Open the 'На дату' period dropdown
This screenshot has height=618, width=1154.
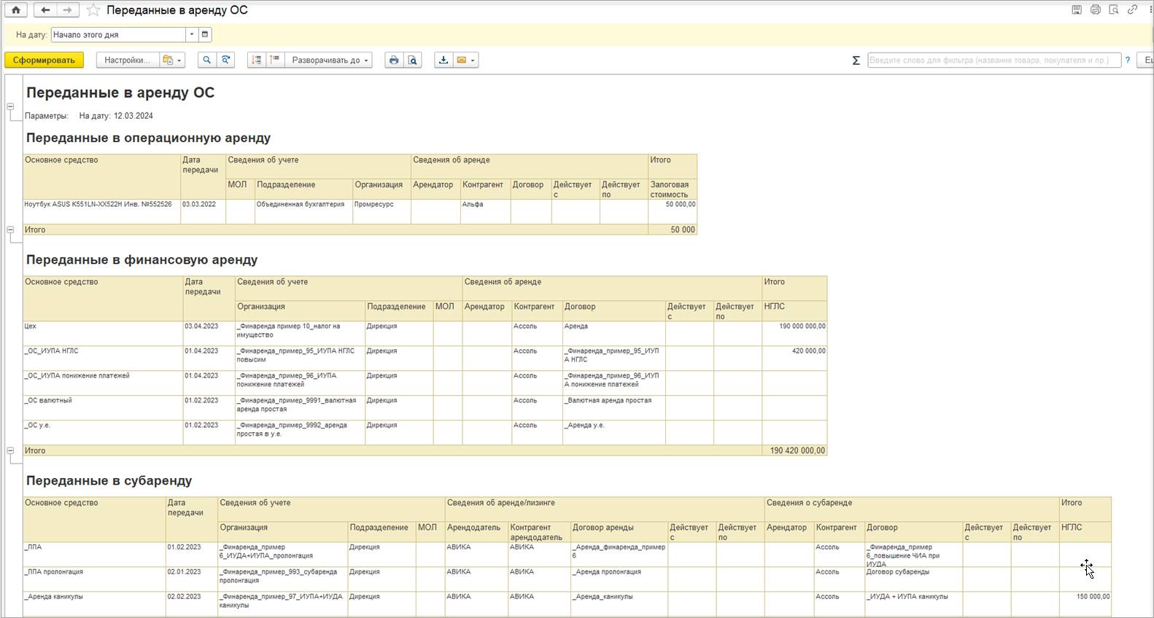tap(192, 34)
